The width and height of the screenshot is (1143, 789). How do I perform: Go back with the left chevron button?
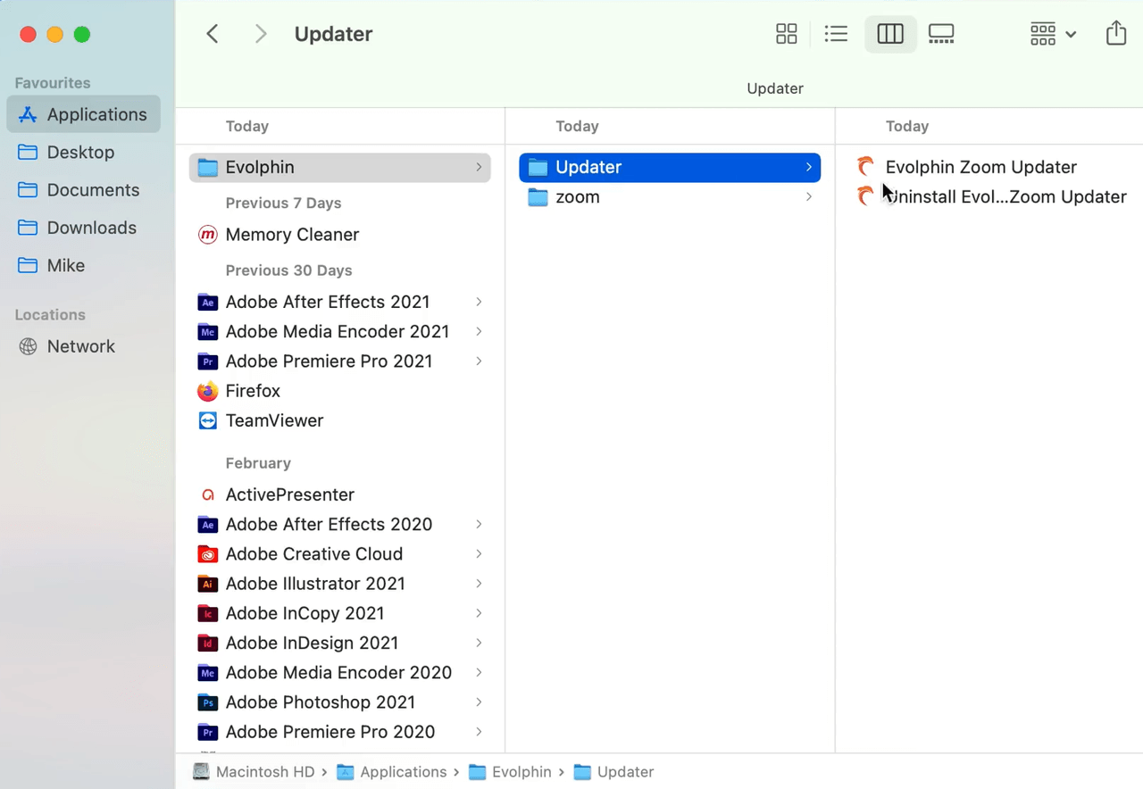213,34
